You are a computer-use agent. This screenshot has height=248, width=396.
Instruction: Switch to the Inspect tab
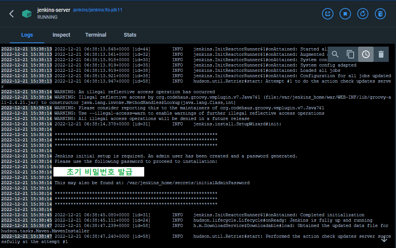61,35
